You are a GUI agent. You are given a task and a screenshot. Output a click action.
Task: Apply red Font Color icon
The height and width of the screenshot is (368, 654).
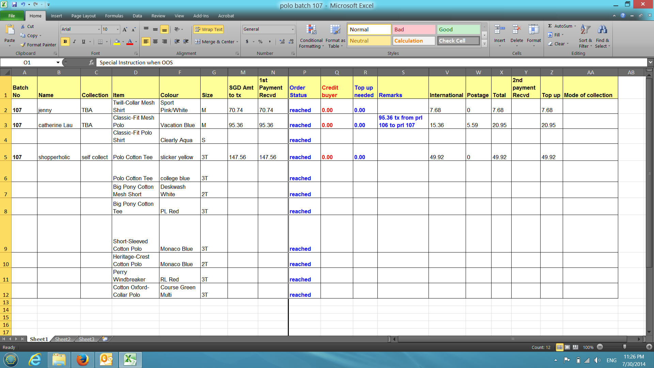coord(130,42)
